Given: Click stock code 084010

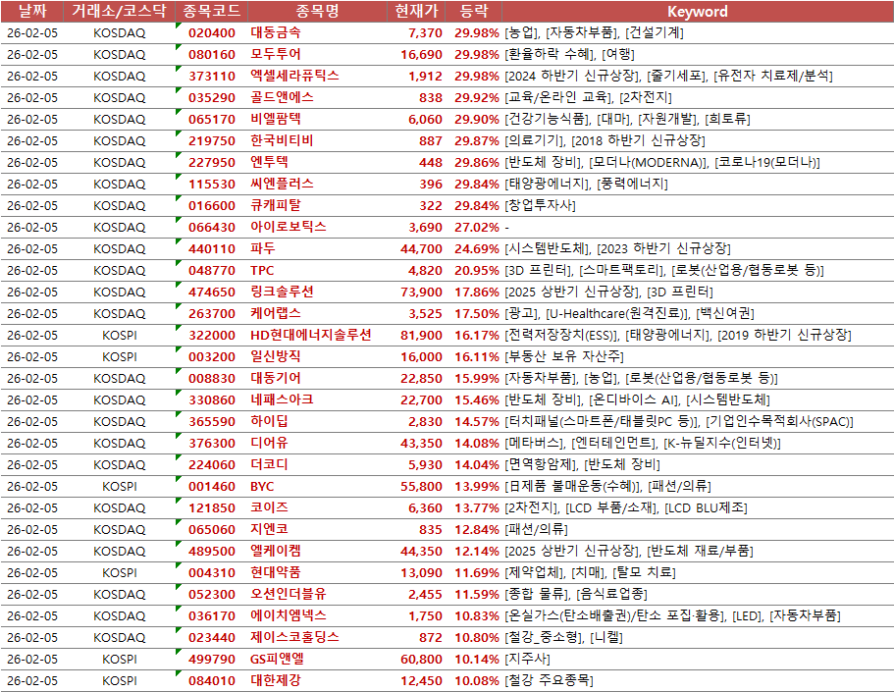Looking at the screenshot, I should coord(212,681).
